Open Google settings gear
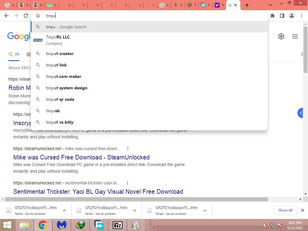308x231 pixels. tap(281, 36)
